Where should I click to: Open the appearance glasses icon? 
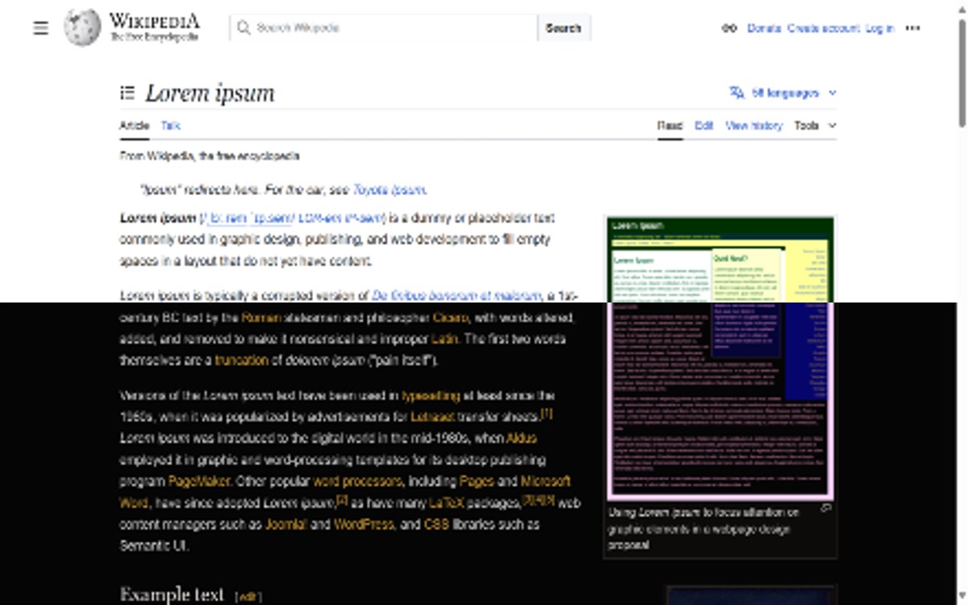coord(729,28)
